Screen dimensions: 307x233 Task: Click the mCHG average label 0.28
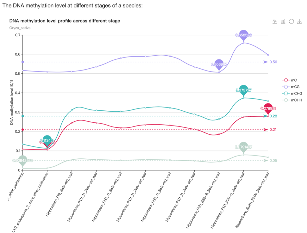click(x=273, y=116)
